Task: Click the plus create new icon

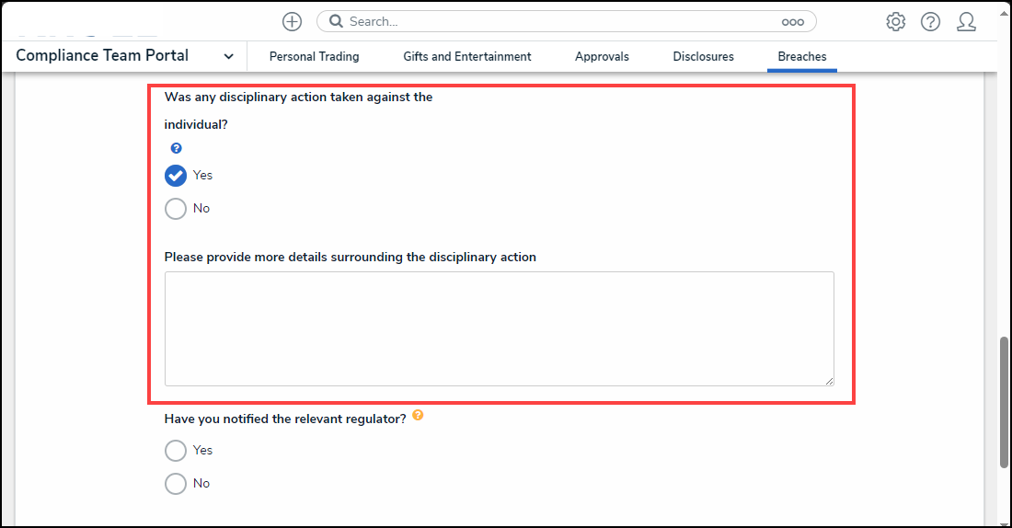Action: pyautogui.click(x=292, y=21)
